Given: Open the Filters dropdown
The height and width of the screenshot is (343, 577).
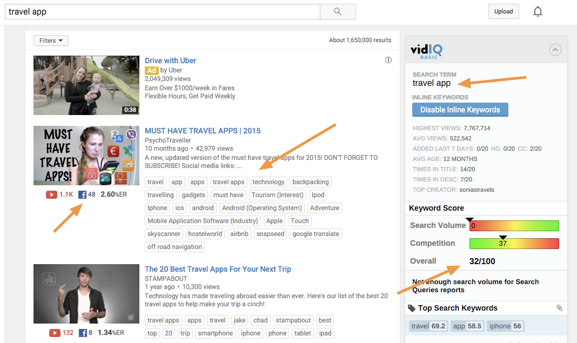Looking at the screenshot, I should tap(51, 41).
